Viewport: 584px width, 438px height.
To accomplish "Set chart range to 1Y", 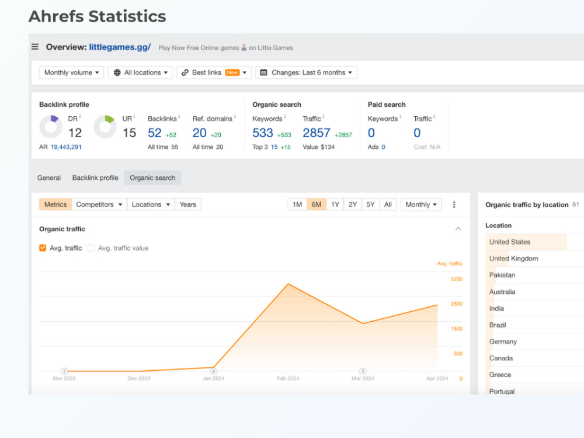I will (335, 204).
